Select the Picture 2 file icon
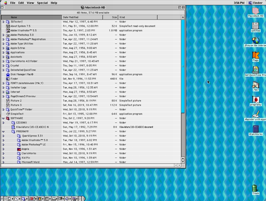This screenshot has width=266, height=201. (8, 101)
